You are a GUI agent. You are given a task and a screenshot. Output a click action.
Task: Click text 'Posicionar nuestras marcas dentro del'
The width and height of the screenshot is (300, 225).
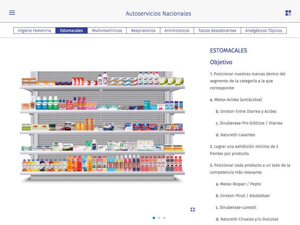click(x=250, y=74)
